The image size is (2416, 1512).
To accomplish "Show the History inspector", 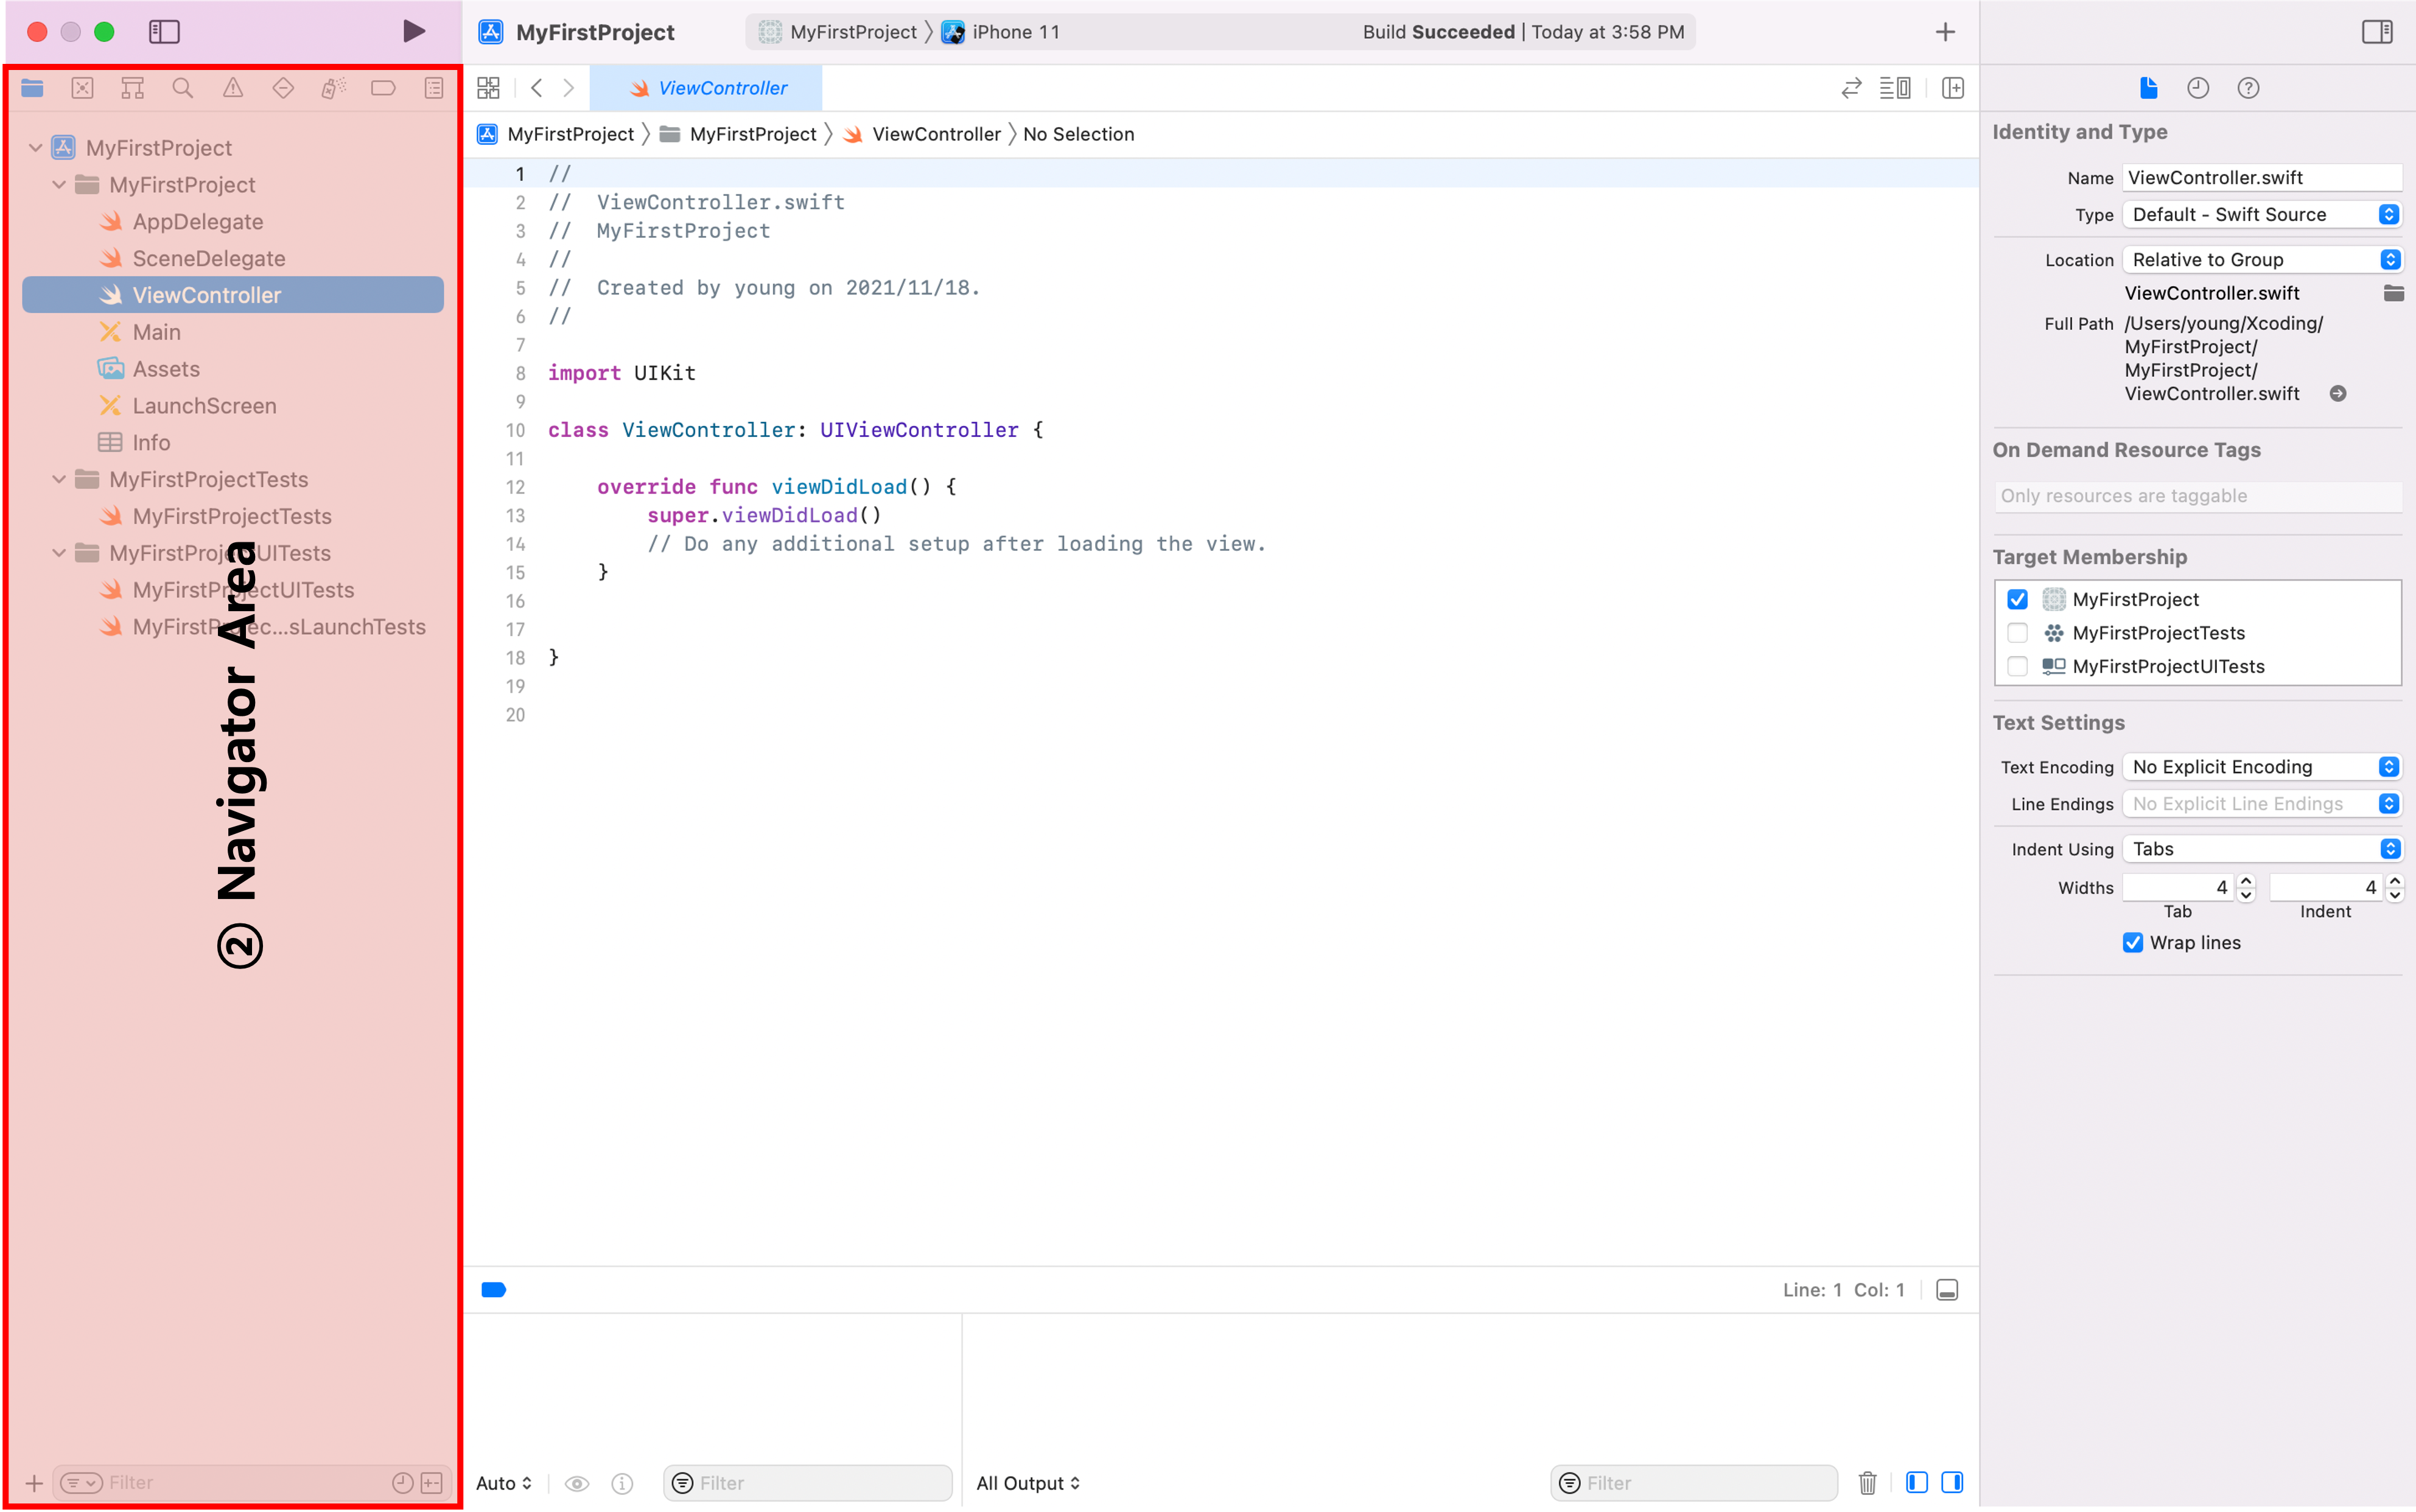I will [2198, 88].
